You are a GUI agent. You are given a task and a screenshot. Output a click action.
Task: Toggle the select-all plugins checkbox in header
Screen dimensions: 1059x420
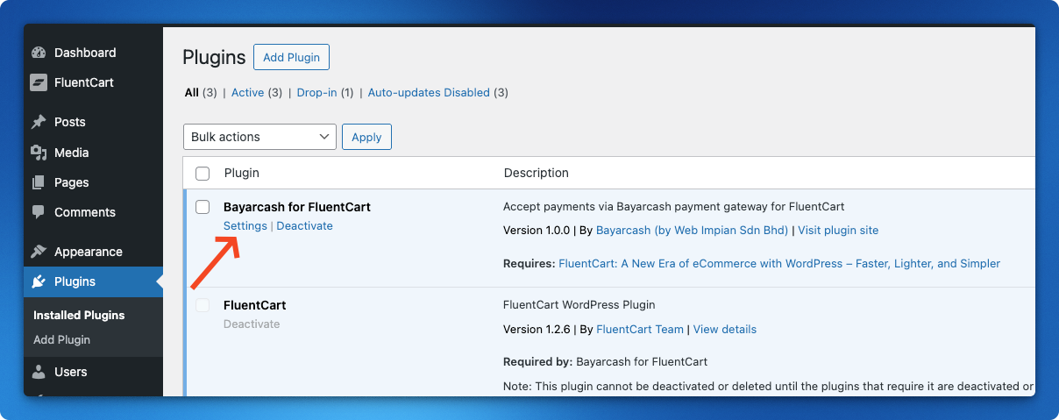[203, 174]
